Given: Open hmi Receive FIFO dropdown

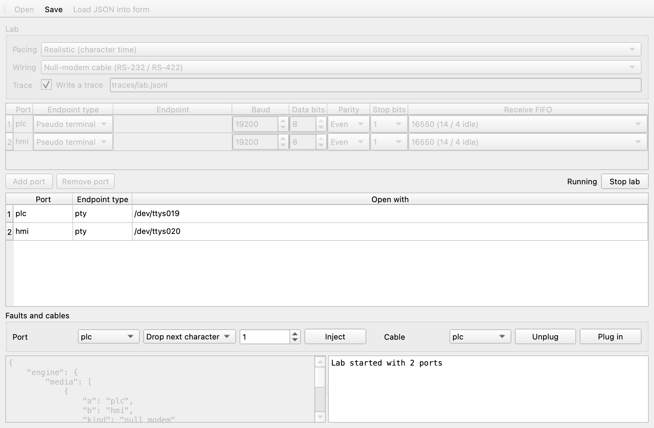Looking at the screenshot, I should [x=528, y=142].
